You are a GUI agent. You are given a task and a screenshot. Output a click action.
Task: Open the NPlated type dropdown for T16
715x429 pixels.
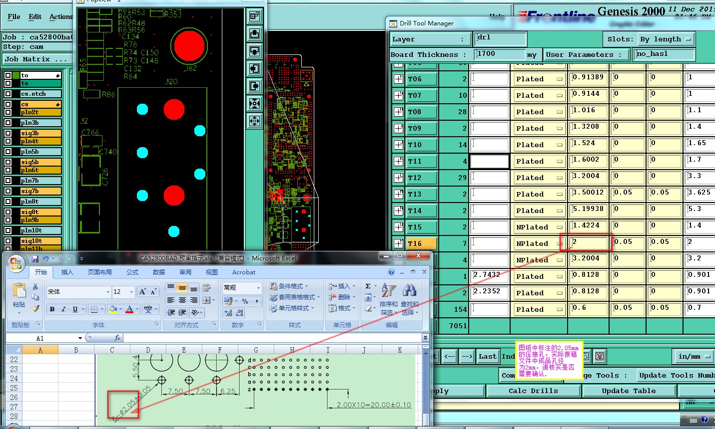point(539,243)
